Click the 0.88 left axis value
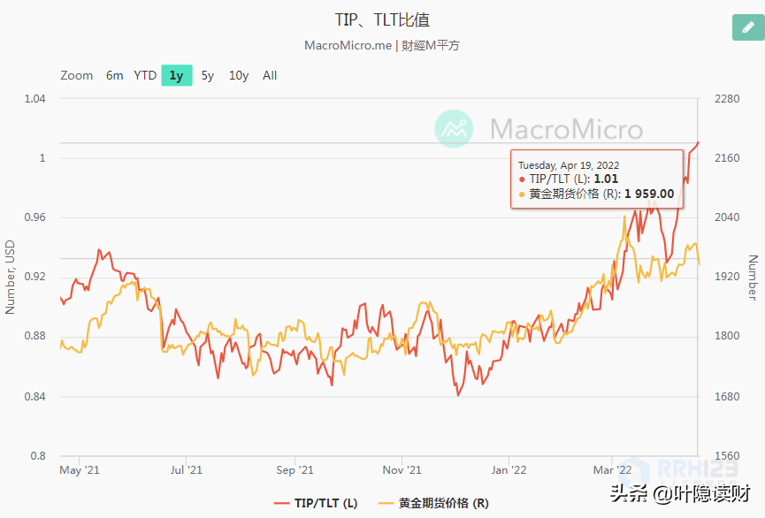 click(34, 336)
